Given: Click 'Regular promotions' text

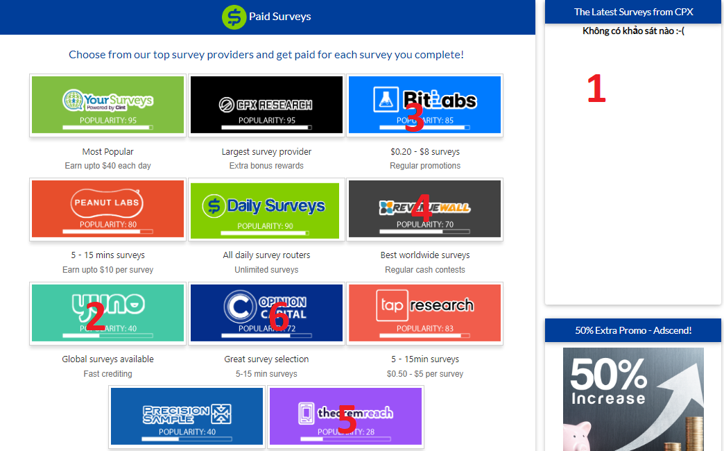Looking at the screenshot, I should [425, 165].
